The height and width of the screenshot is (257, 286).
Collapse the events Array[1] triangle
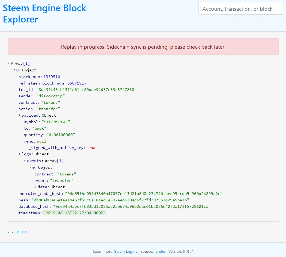25,161
